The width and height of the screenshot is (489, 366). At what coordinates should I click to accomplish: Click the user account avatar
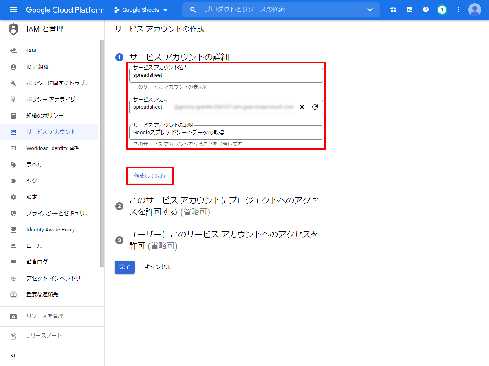click(x=475, y=10)
